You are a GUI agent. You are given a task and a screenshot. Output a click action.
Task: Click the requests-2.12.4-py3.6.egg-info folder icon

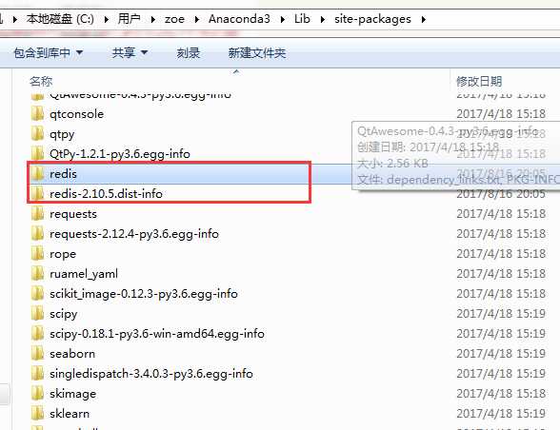pos(37,234)
